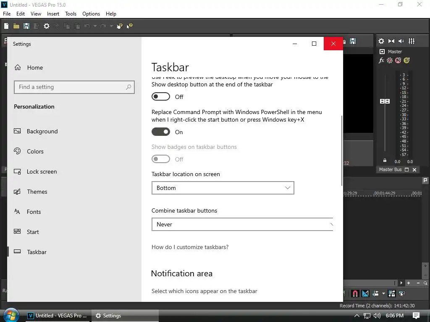Viewport: 430px width, 322px height.
Task: Click the Master automation settings icon
Action: pyautogui.click(x=390, y=60)
